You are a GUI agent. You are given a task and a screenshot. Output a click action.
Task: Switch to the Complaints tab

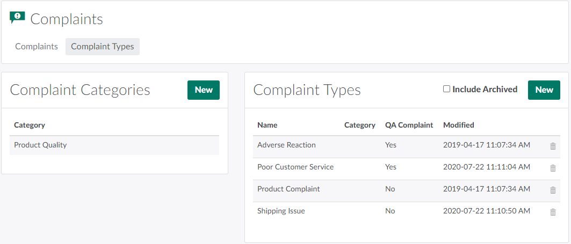[37, 47]
